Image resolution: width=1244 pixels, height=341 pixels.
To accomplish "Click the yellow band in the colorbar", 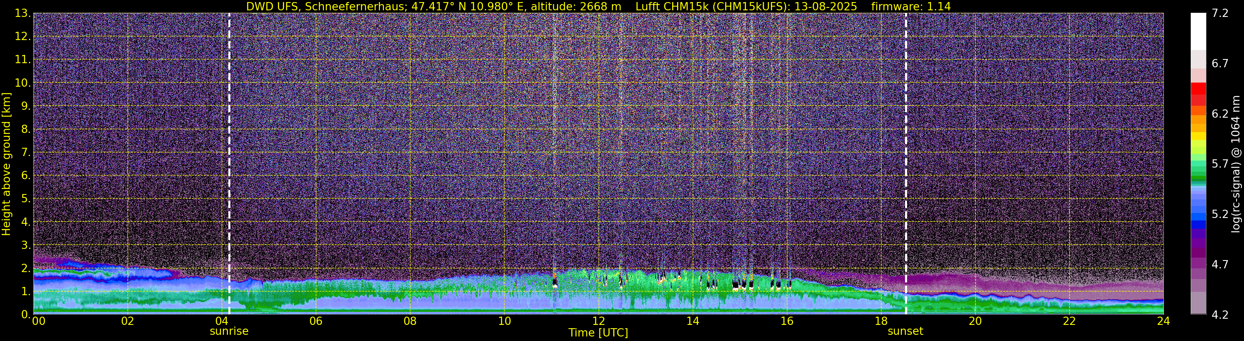I will (1198, 136).
